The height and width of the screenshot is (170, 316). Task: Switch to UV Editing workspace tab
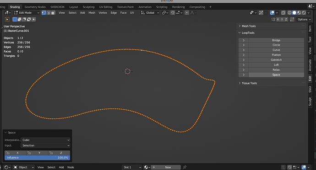point(106,7)
